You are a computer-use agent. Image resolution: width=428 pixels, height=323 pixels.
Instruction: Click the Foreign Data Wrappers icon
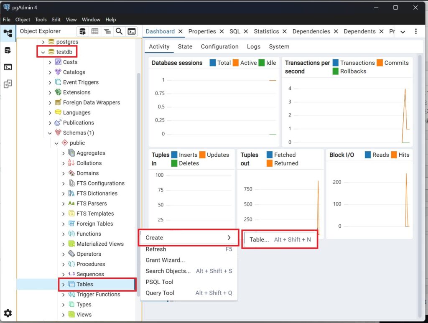tap(58, 102)
